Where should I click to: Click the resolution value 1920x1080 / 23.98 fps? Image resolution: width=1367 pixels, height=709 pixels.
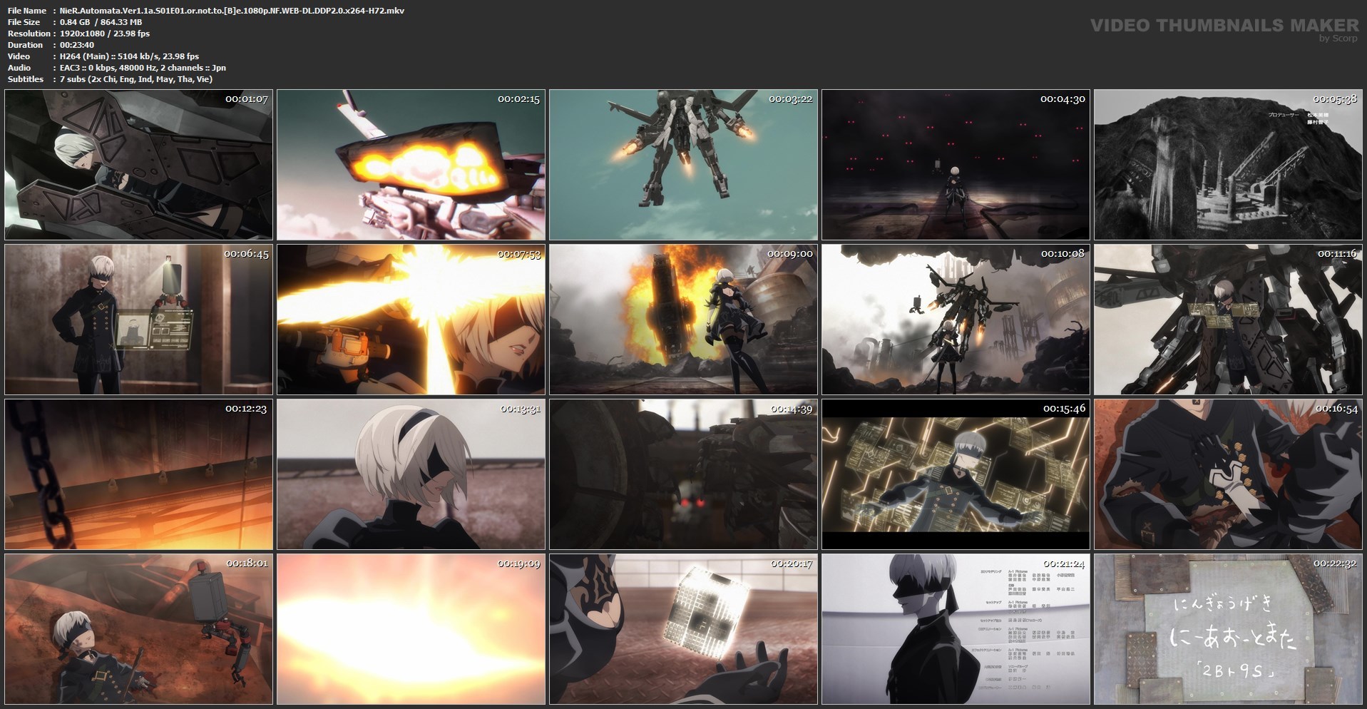click(x=105, y=34)
